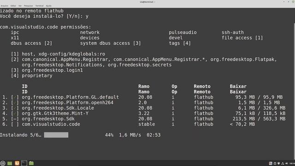Open the Terminal menu
The image size is (295, 166).
pyautogui.click(x=39, y=6)
